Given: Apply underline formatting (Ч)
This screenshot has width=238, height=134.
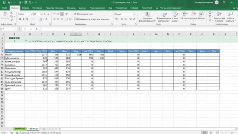Looking at the screenshot, I should 27,19.
